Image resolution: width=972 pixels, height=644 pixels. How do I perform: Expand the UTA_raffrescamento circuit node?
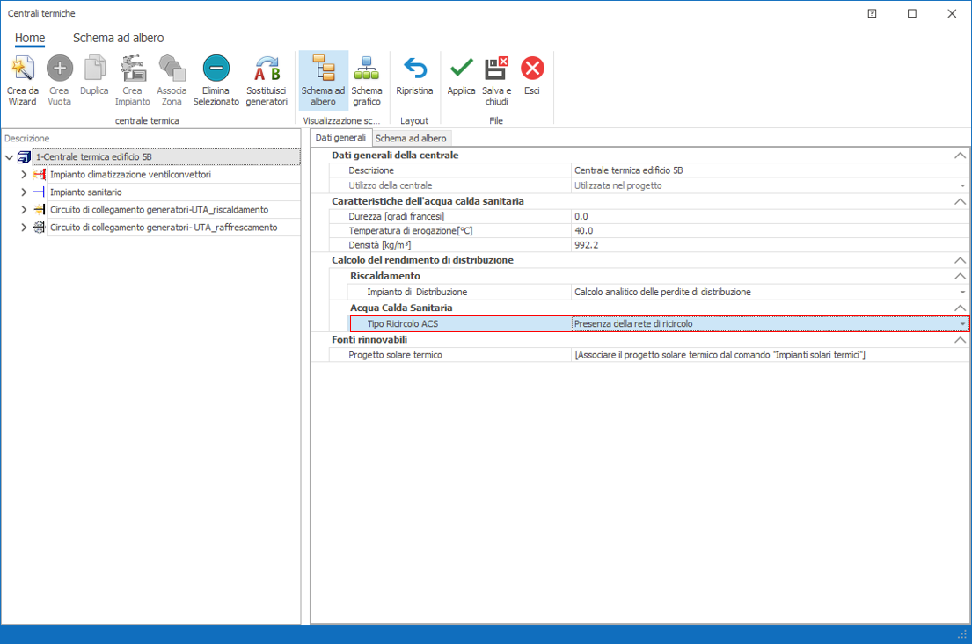tap(24, 228)
